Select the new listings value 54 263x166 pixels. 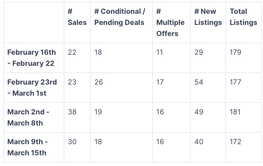tap(199, 82)
